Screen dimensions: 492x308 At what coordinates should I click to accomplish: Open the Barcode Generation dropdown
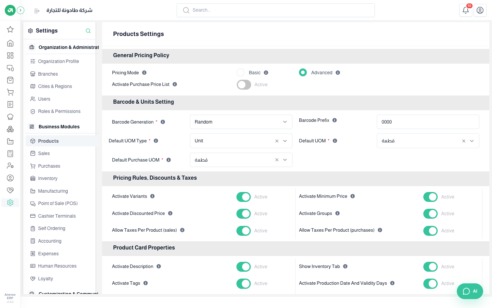241,122
